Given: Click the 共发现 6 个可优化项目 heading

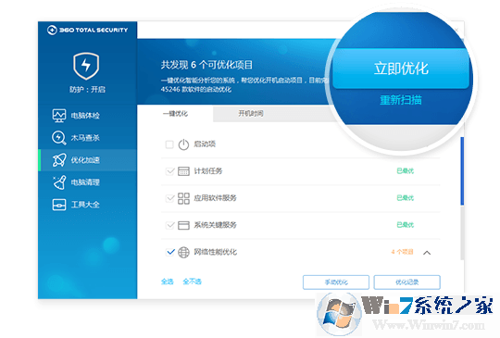Looking at the screenshot, I should pos(206,65).
